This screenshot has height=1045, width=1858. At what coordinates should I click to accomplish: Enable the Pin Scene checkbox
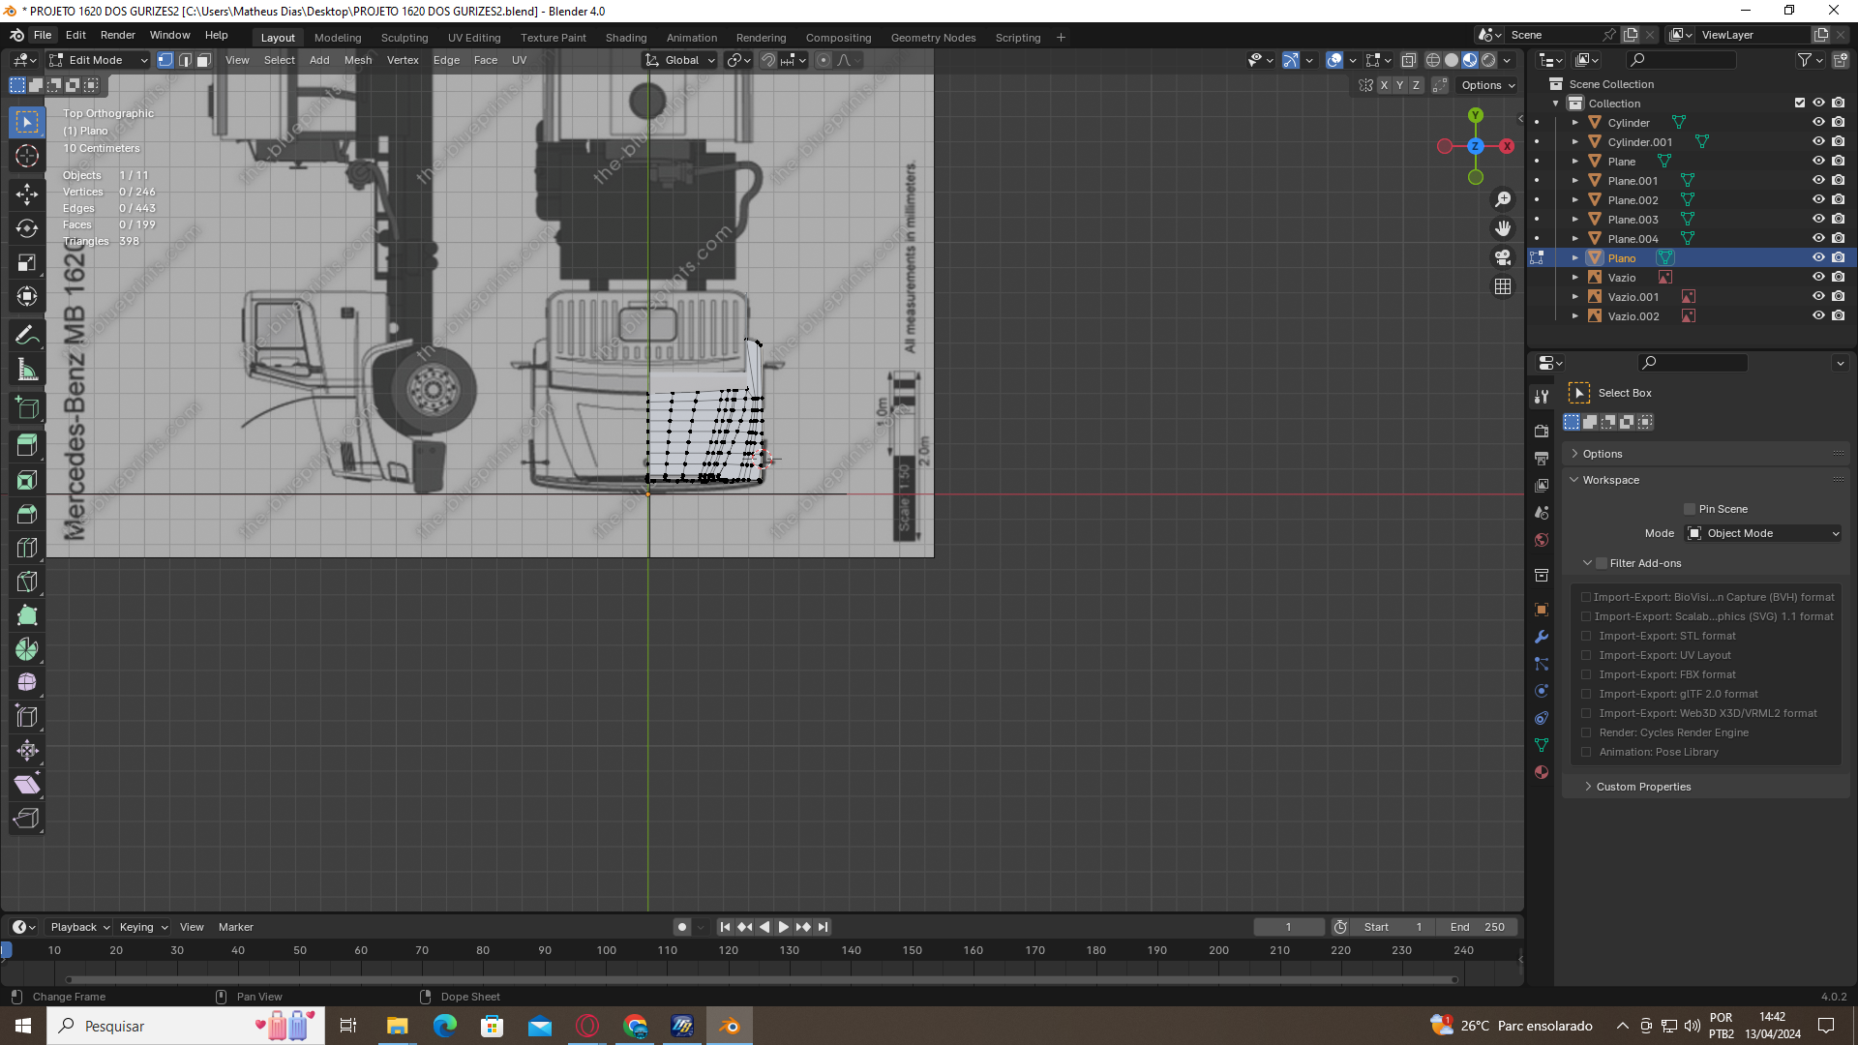(x=1690, y=509)
